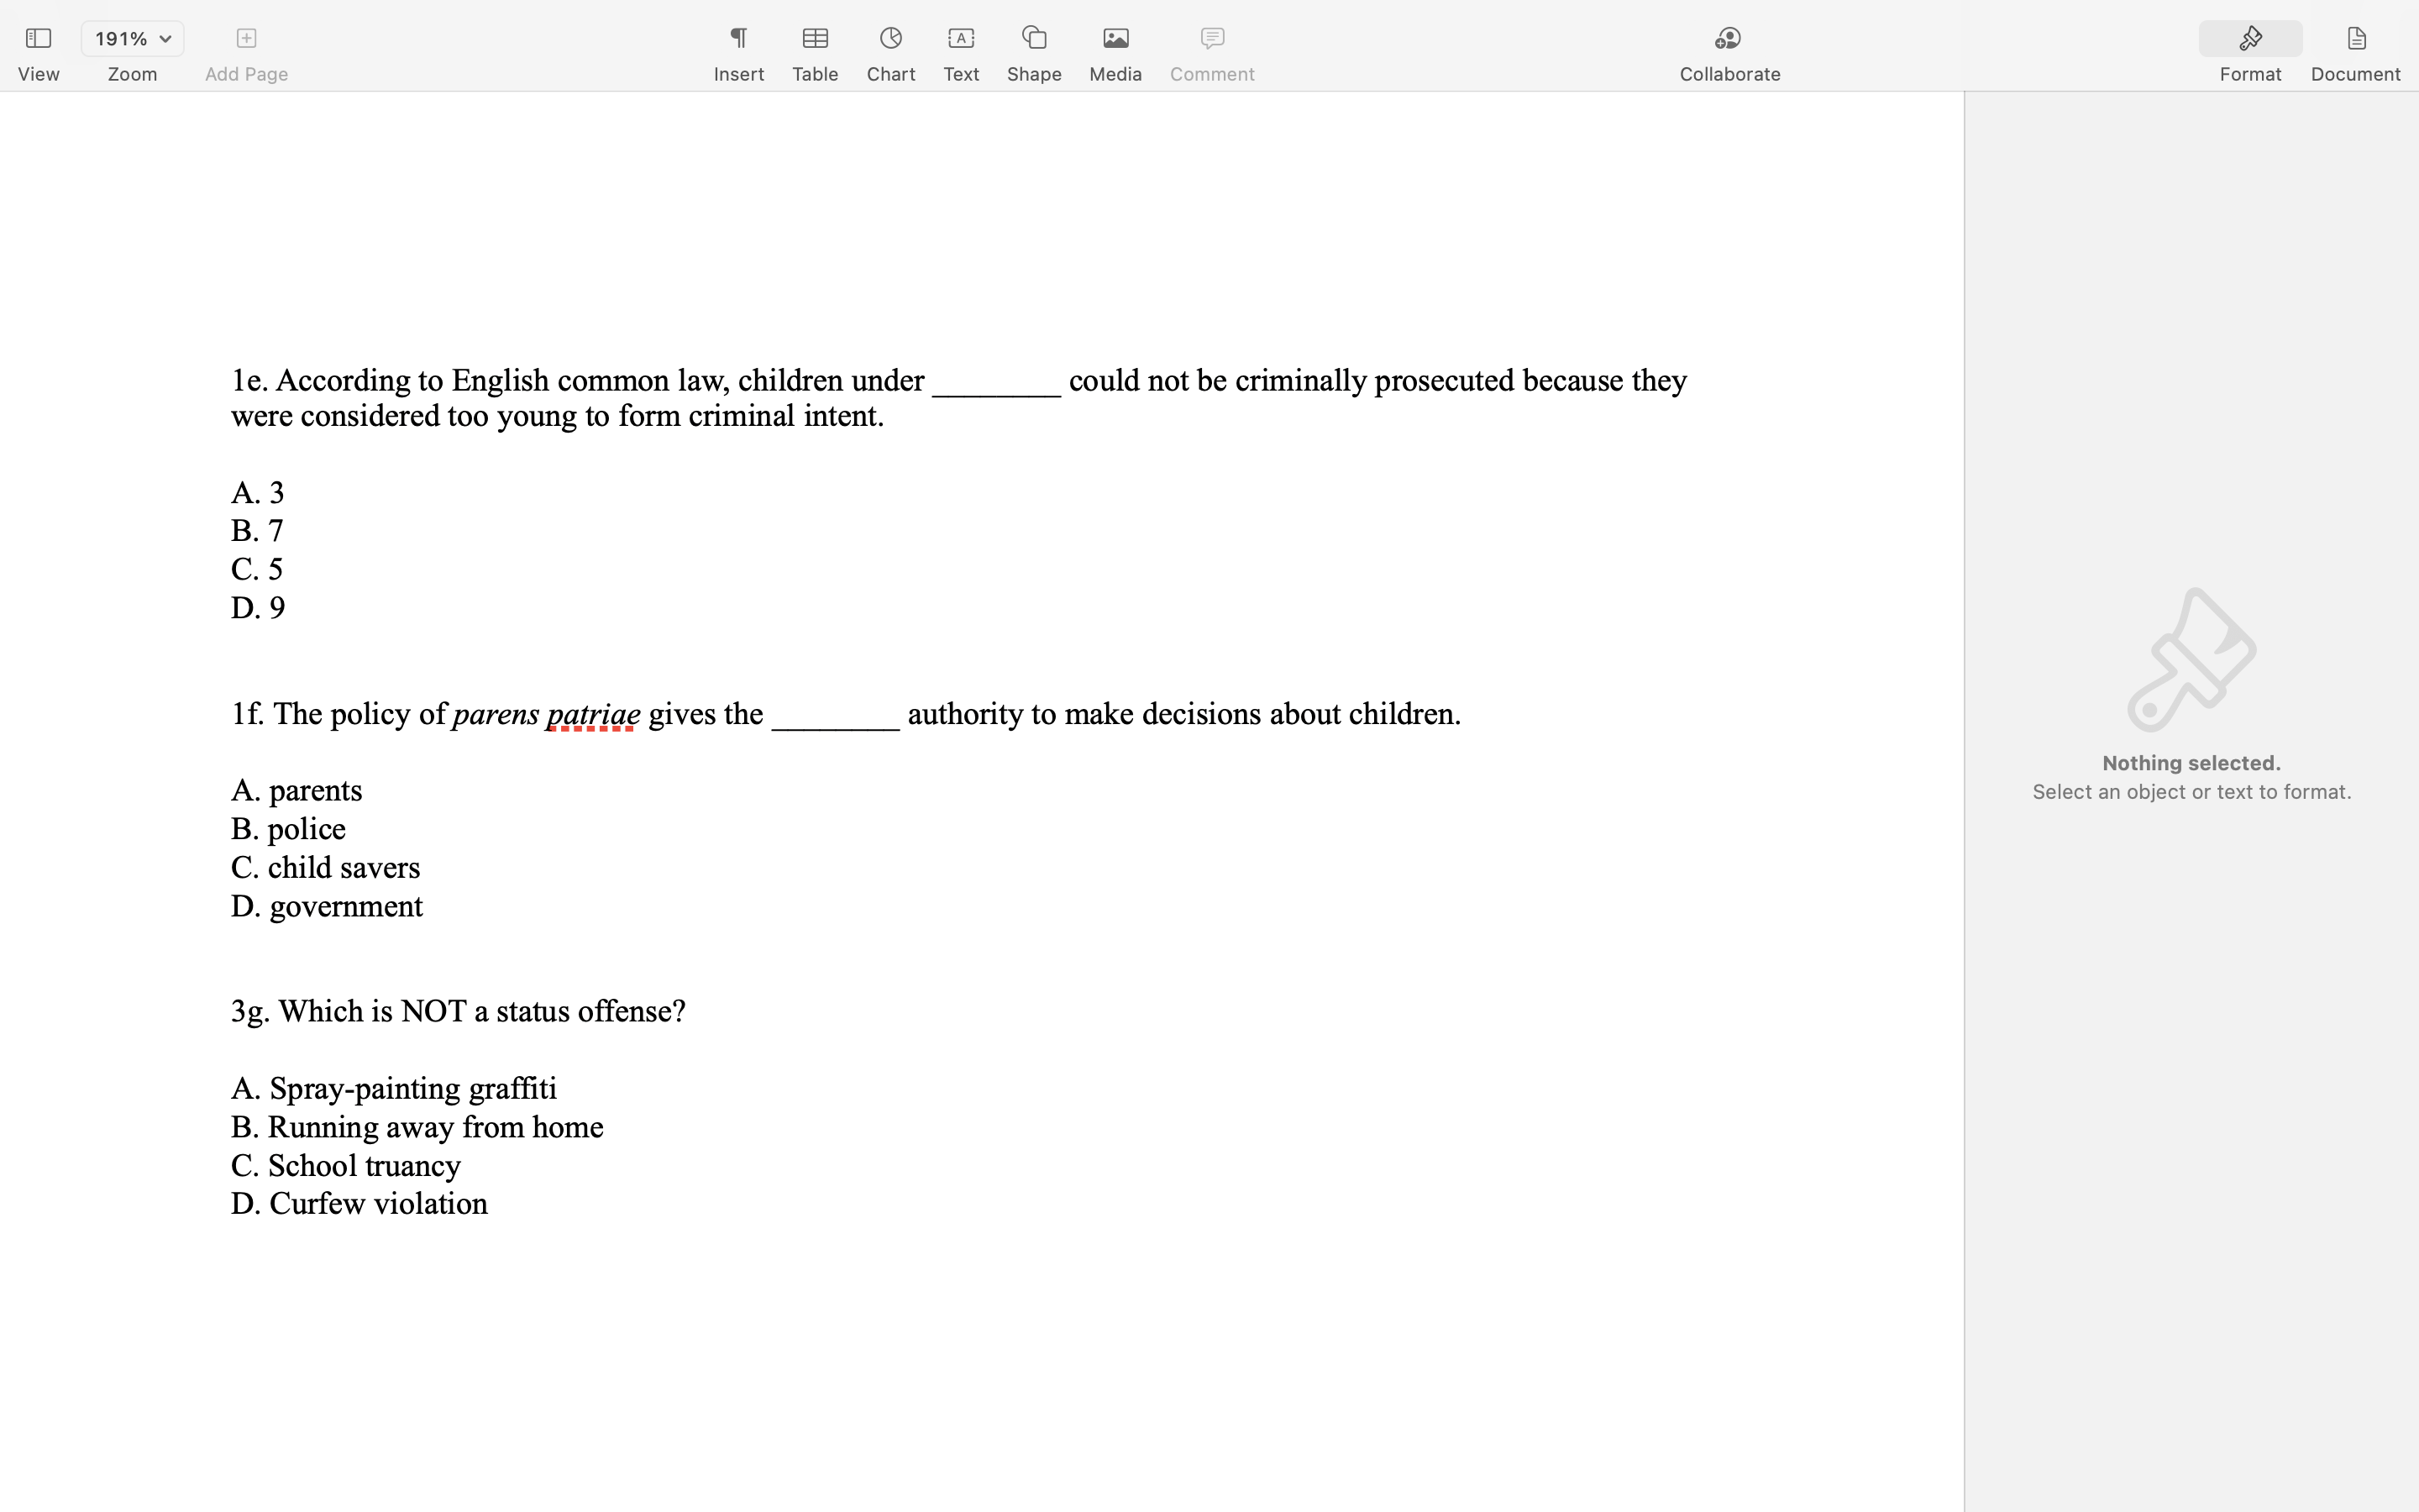Screen dimensions: 2419x1512
Task: Click the Nothing selected placeholder text
Action: point(2190,763)
